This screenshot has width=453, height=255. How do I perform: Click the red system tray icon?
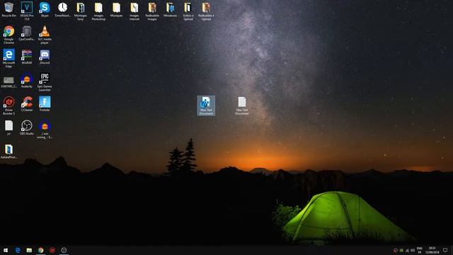coord(395,250)
